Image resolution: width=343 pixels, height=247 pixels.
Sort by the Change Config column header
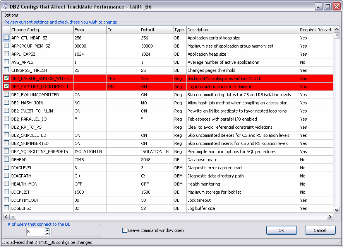point(41,30)
